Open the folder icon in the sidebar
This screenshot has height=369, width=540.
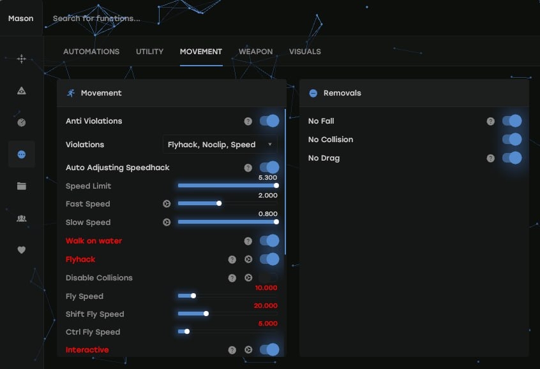click(21, 186)
